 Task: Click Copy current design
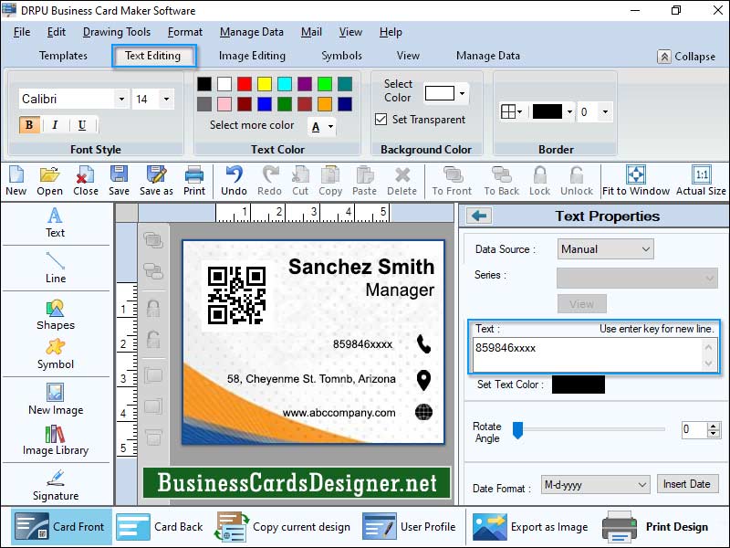coord(283,527)
